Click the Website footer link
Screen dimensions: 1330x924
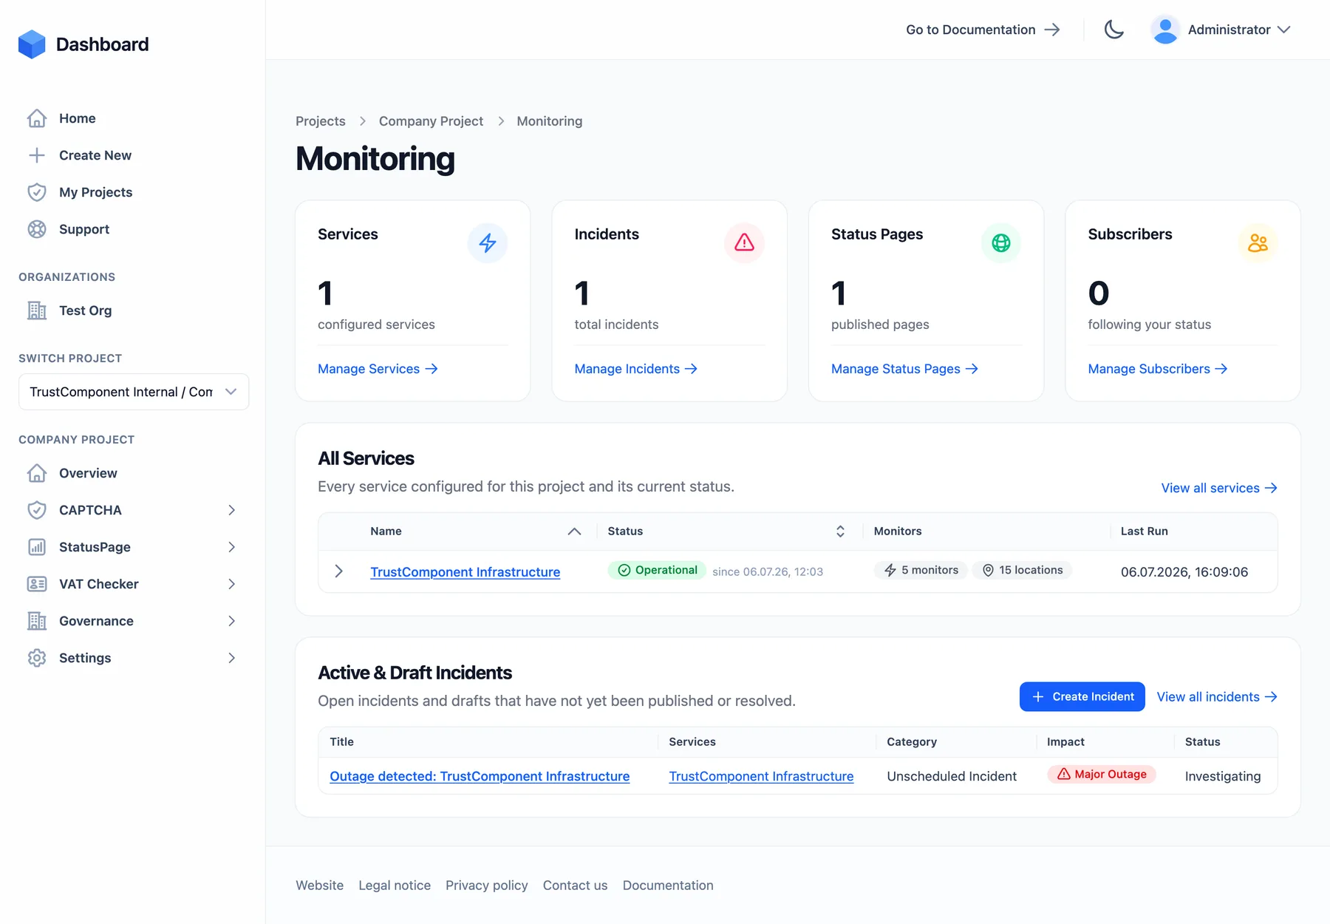320,886
